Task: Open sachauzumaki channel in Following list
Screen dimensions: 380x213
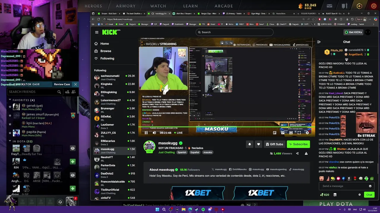Action: (x=115, y=77)
